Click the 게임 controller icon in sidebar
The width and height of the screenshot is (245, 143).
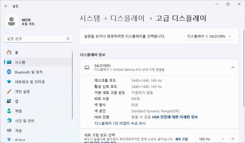9,130
